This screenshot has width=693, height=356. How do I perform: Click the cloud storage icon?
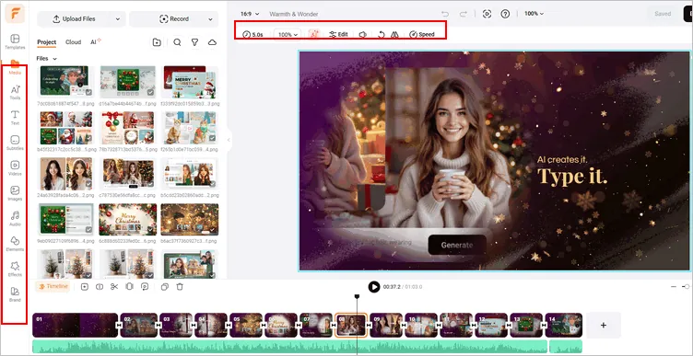tap(212, 42)
